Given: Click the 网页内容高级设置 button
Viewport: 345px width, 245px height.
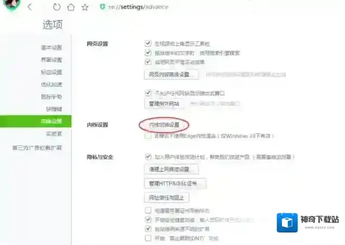Looking at the screenshot, I should coord(170,74).
